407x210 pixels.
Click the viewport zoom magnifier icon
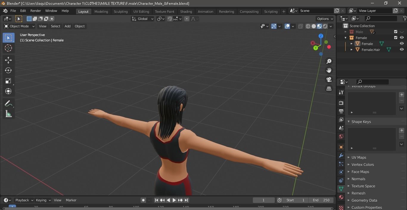coord(329,61)
